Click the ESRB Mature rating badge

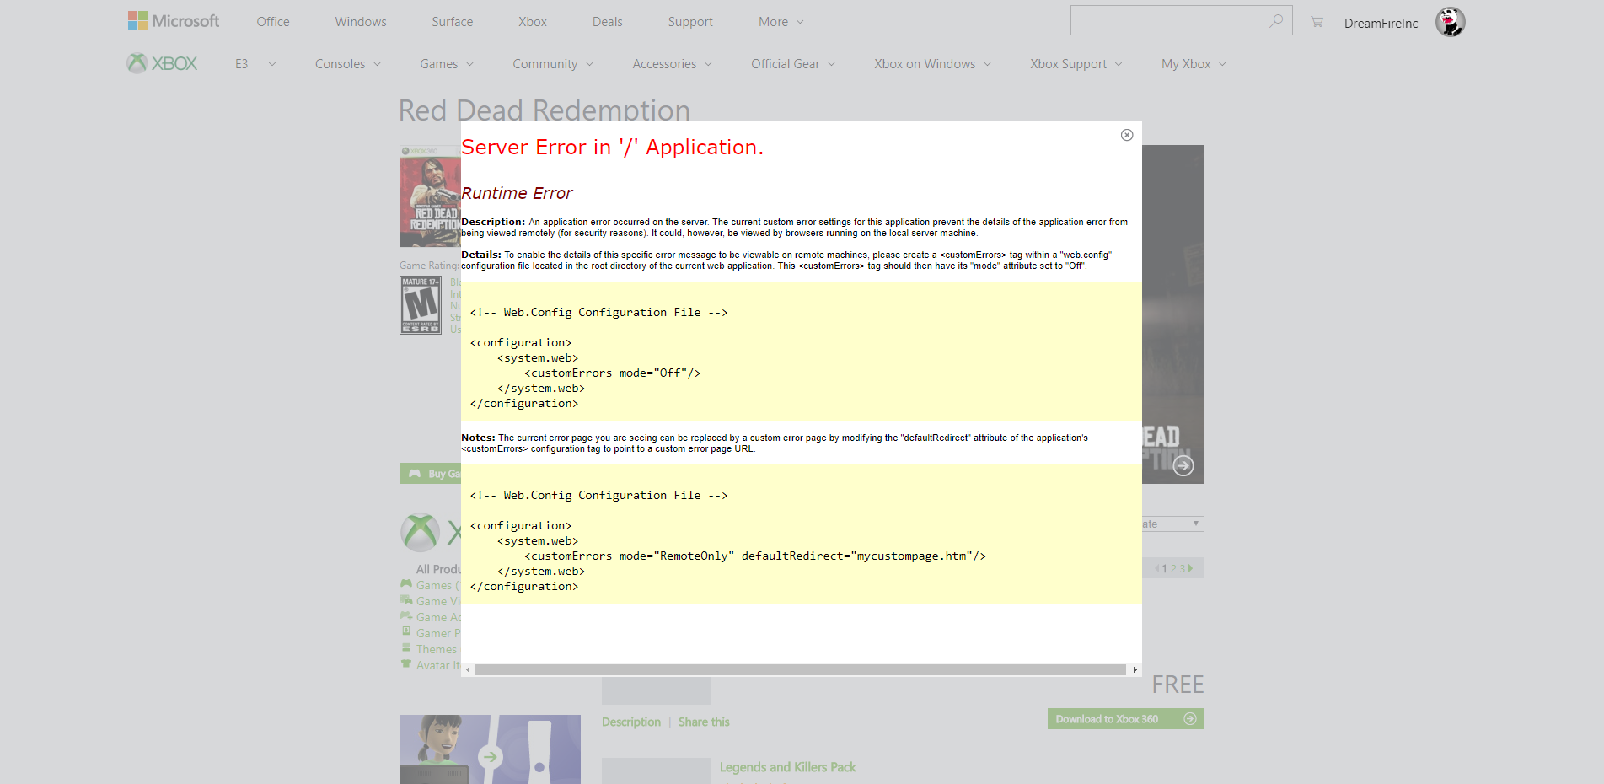(421, 305)
